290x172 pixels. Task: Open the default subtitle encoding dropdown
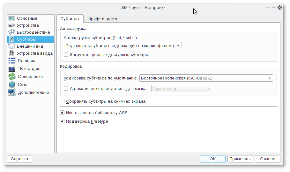[206, 78]
